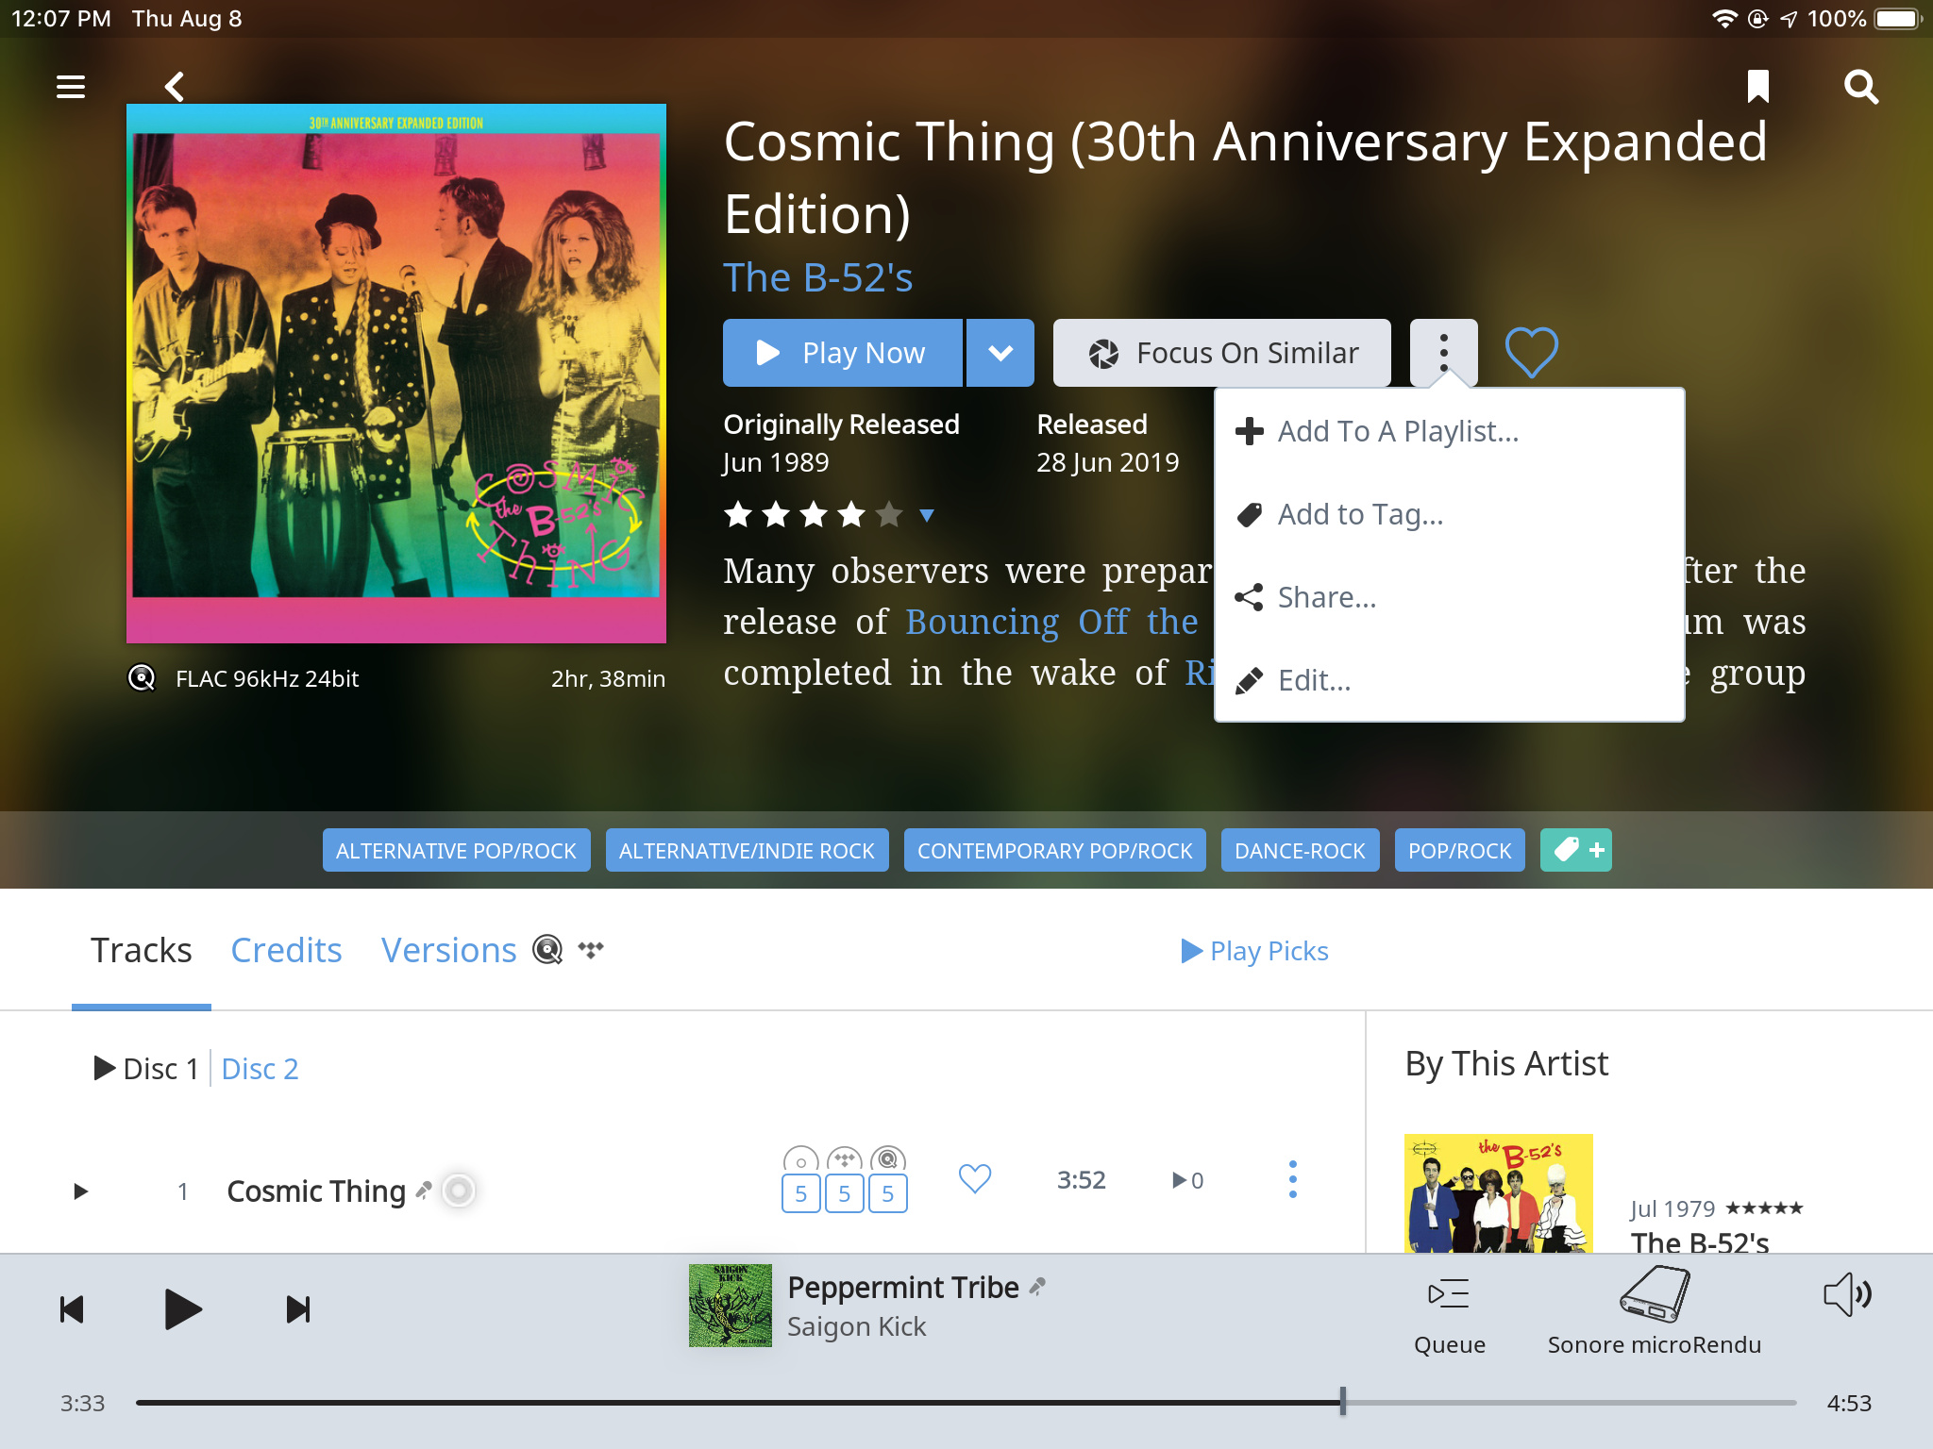Favorite the album with the heart icon
Screen dimensions: 1933x1449
pyautogui.click(x=1531, y=353)
